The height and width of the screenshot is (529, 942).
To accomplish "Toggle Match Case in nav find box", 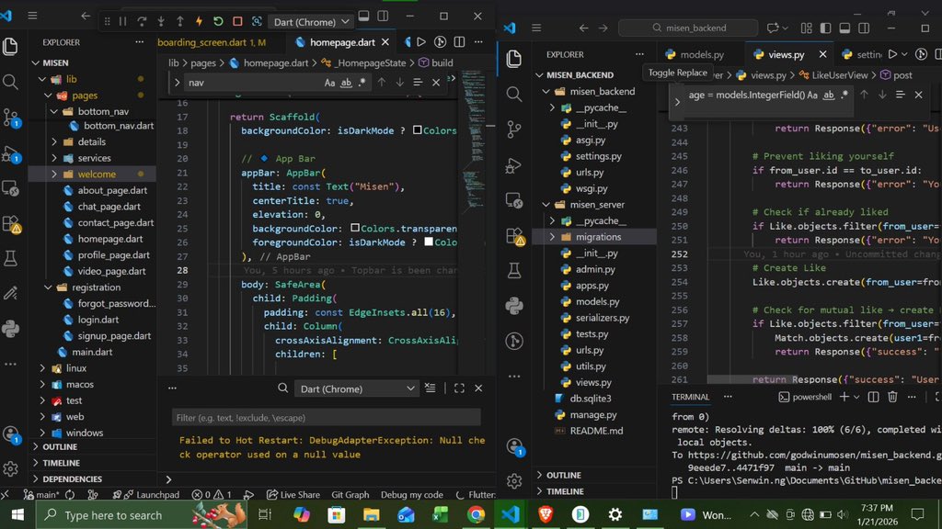I will (330, 82).
